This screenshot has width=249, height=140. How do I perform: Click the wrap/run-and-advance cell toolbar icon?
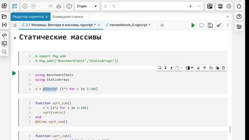coord(160,68)
